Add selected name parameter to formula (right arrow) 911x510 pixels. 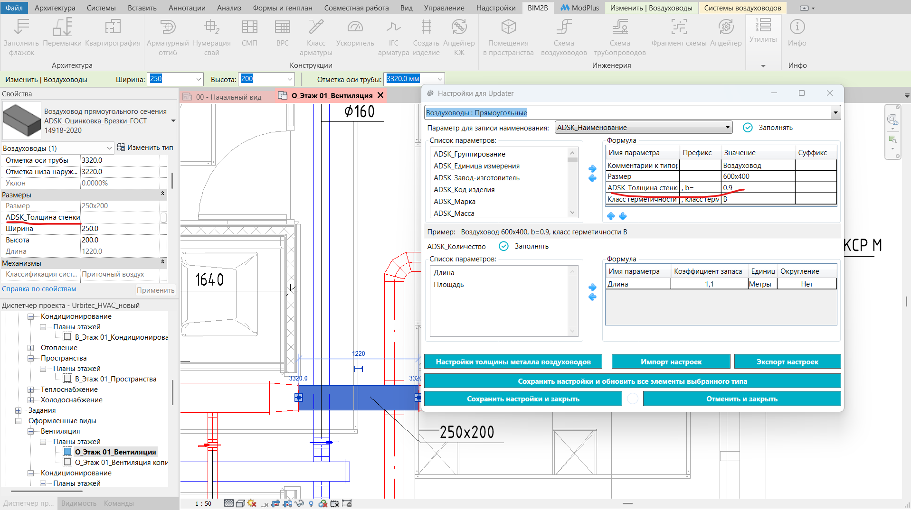(x=592, y=168)
